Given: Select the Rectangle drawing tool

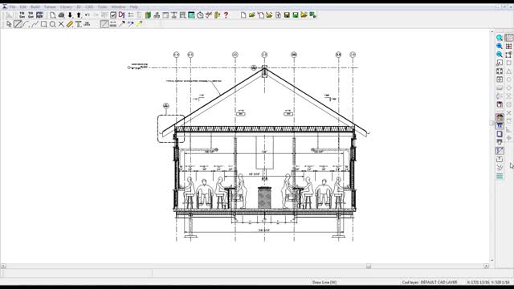Looking at the screenshot, I should point(43,24).
